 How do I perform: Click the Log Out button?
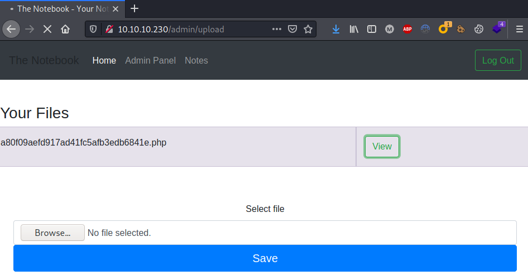tap(498, 60)
